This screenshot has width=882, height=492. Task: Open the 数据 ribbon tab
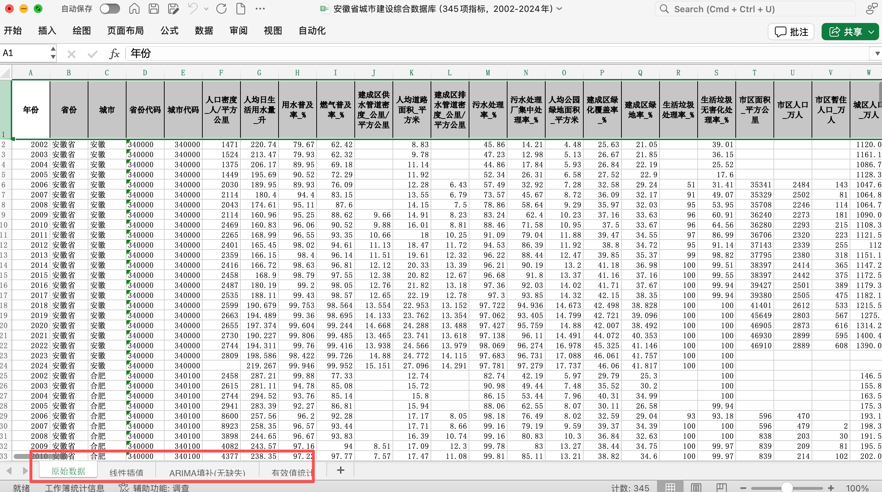pos(204,31)
